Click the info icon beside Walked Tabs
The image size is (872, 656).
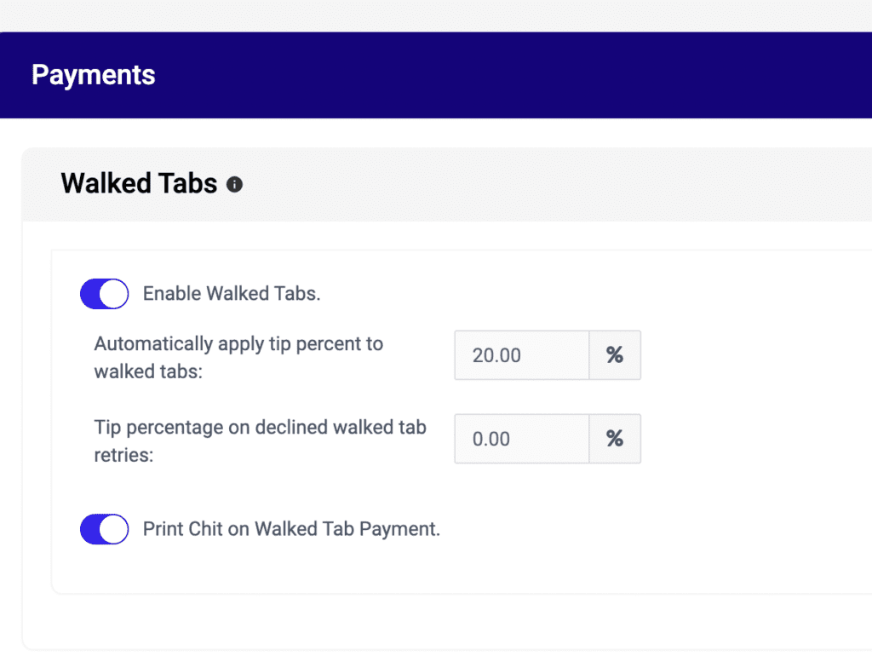(234, 184)
